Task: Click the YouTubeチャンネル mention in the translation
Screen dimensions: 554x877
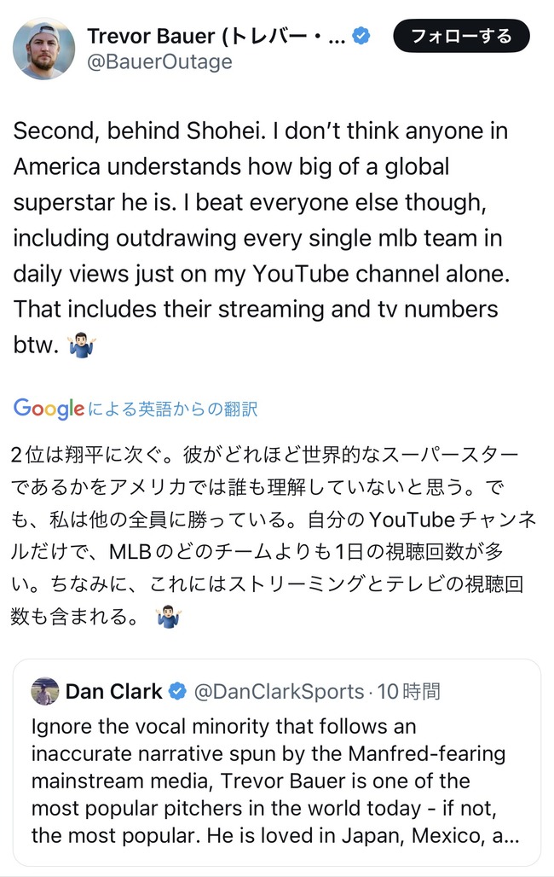Action: 453,520
